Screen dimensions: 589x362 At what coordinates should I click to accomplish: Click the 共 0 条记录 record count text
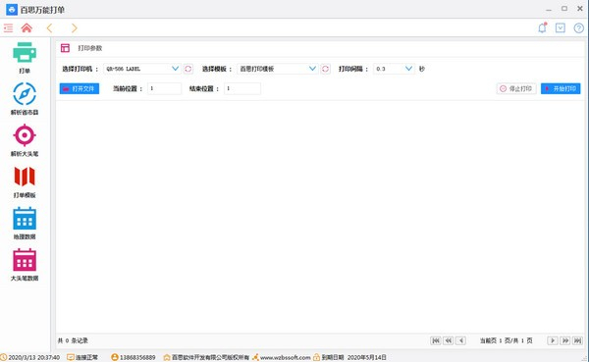point(73,340)
